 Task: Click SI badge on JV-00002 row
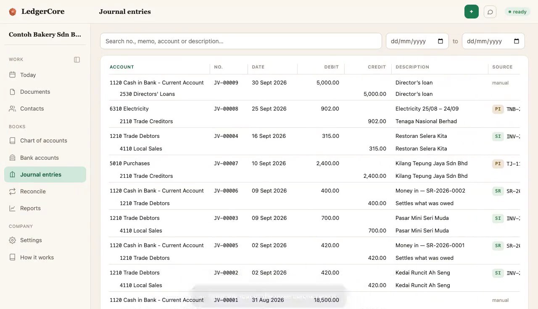(x=498, y=273)
